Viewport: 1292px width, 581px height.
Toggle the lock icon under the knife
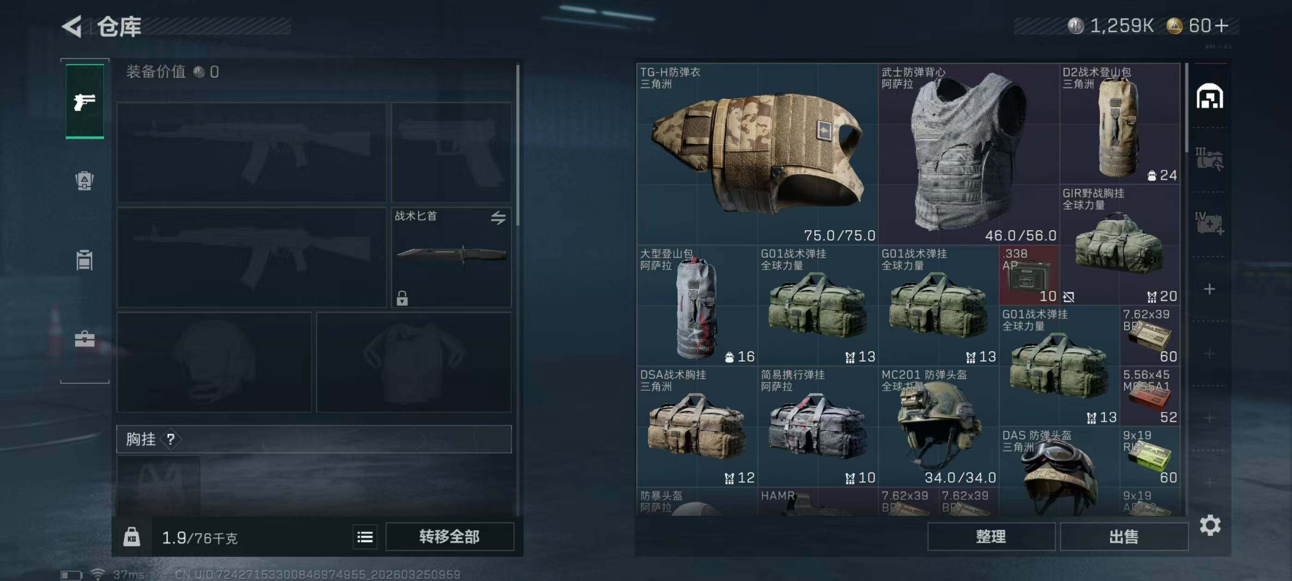[402, 298]
